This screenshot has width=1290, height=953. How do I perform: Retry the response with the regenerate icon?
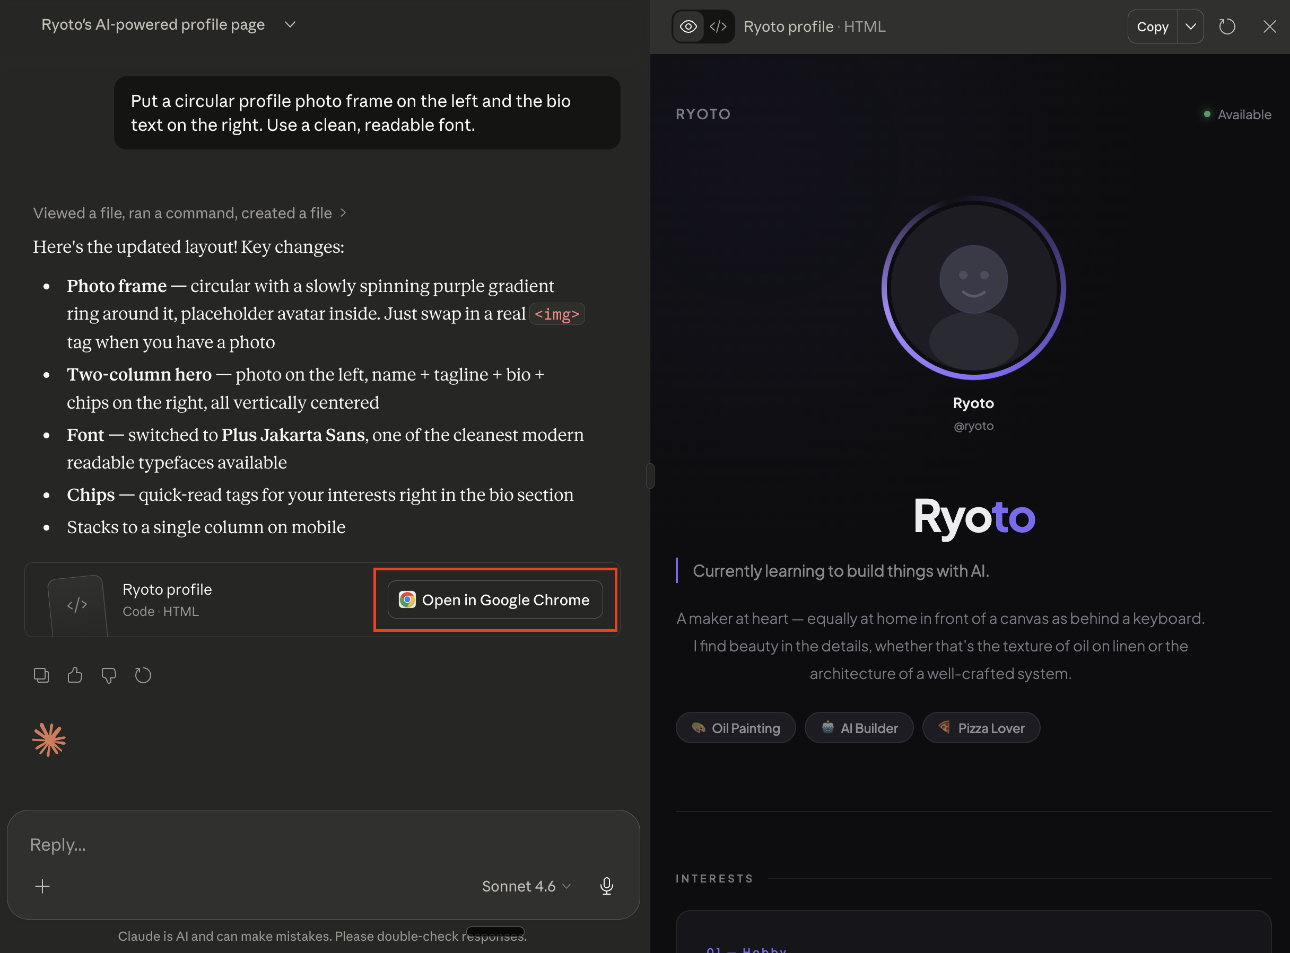[143, 675]
